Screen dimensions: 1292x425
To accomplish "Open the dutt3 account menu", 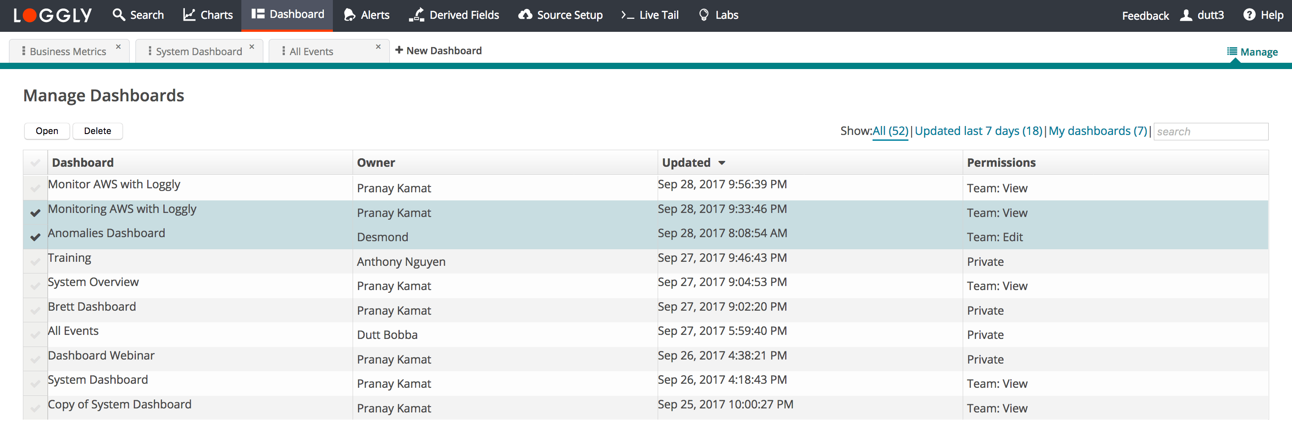I will pos(1203,14).
